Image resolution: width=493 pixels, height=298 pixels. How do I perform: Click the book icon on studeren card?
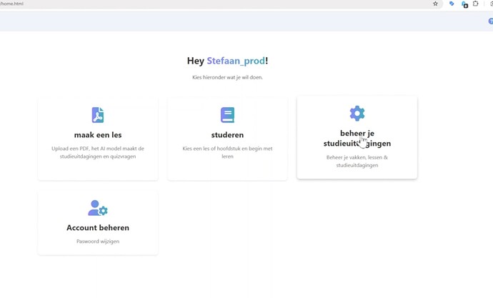(227, 115)
